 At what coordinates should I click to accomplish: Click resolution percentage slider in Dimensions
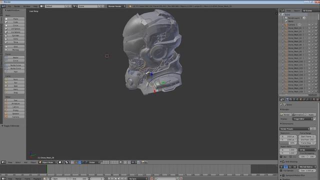point(288,143)
